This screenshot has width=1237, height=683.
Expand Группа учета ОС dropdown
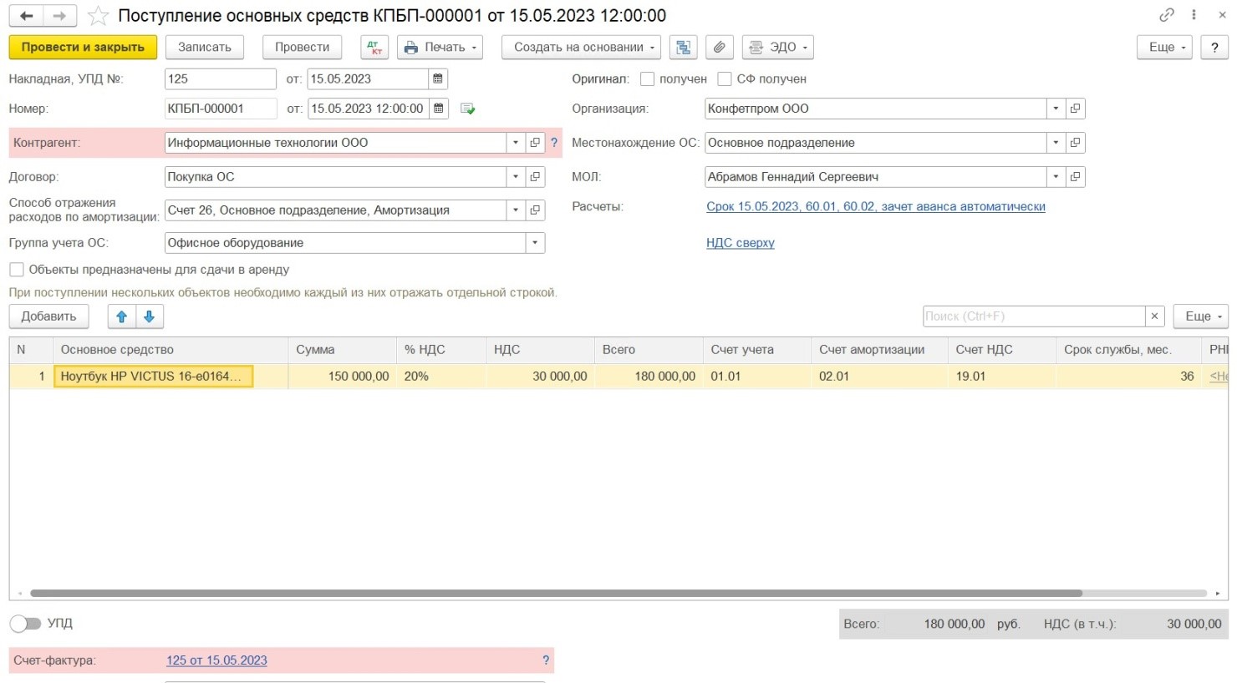[x=535, y=243]
